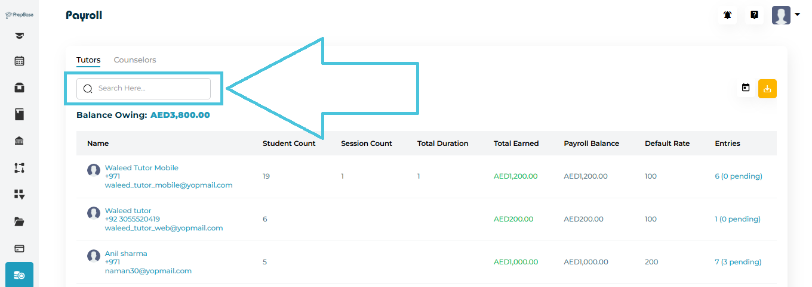812x287 pixels.
Task: Click the user avatar in header
Action: (781, 15)
